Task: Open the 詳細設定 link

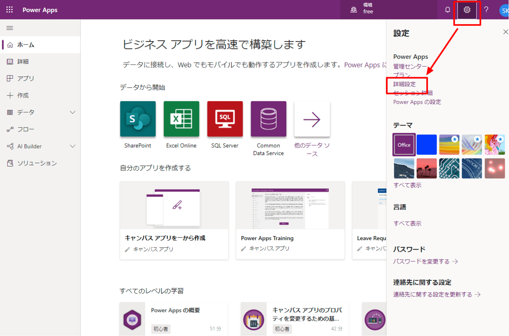Action: pos(405,84)
